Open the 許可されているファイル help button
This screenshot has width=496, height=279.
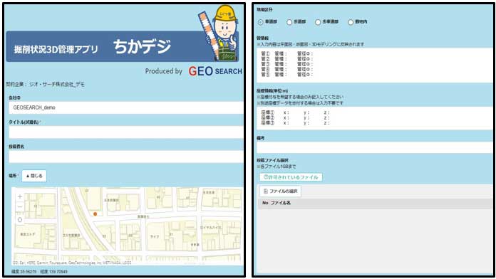point(291,177)
